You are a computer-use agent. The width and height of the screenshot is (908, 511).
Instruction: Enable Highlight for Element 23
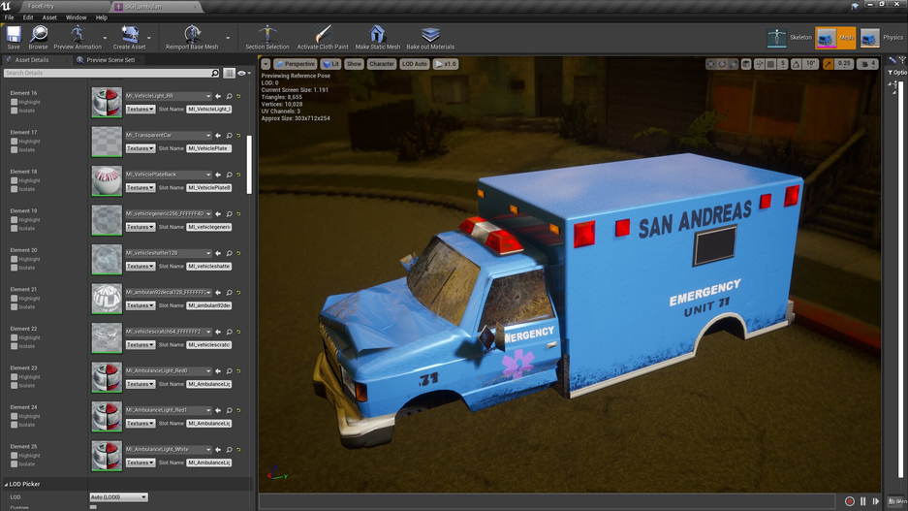(x=15, y=377)
